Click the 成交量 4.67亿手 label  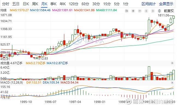11,63
